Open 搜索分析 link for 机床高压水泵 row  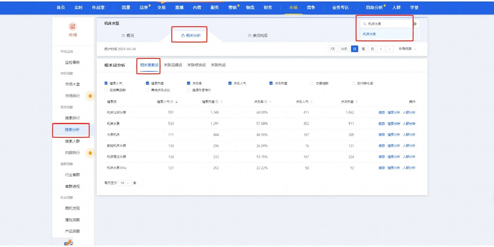[394, 157]
